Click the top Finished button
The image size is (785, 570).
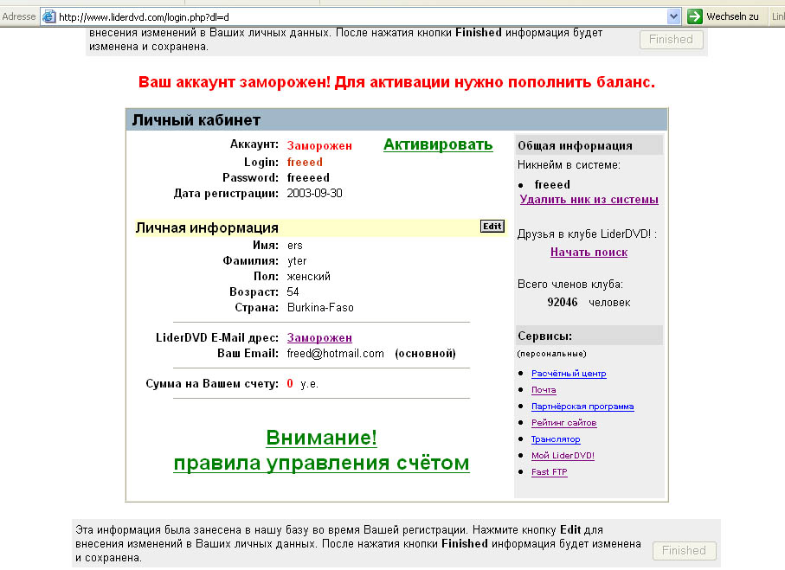pos(671,40)
